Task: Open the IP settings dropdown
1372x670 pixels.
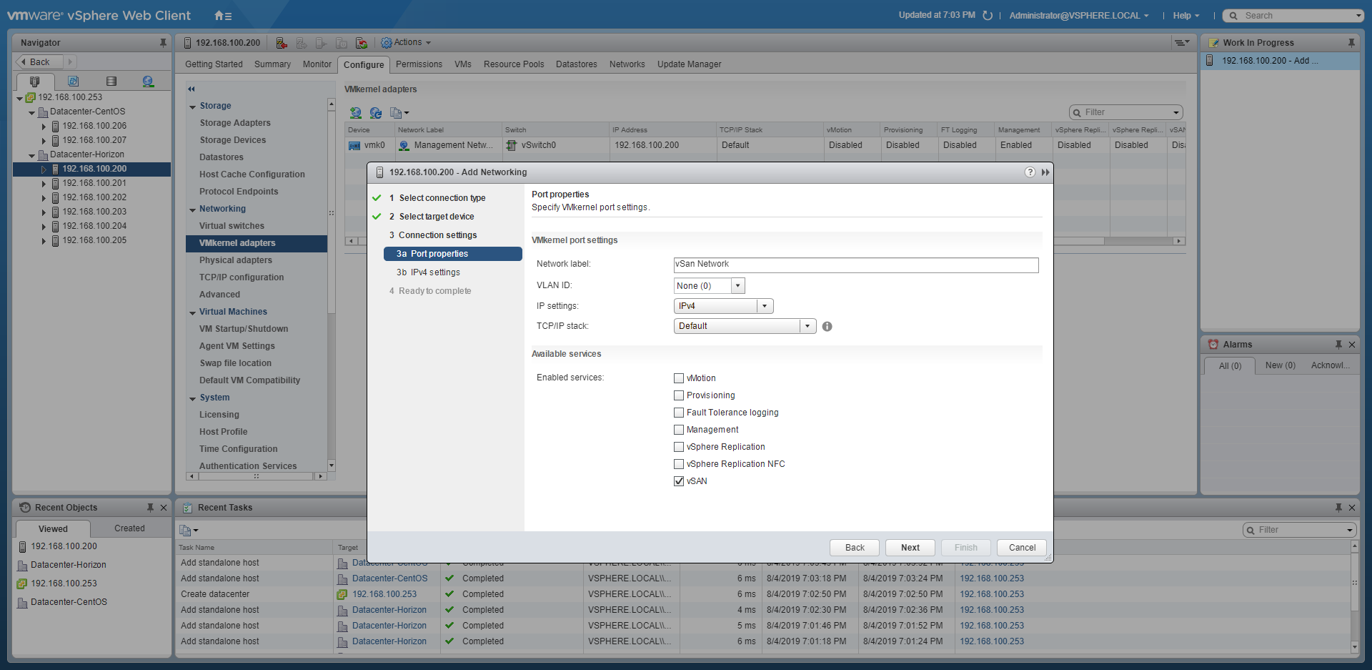Action: (x=765, y=306)
